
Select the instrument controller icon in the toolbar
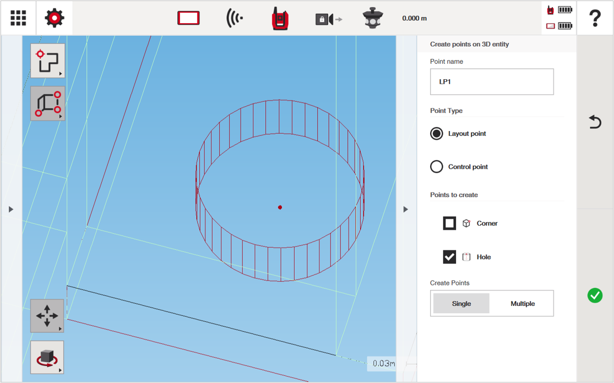(281, 17)
